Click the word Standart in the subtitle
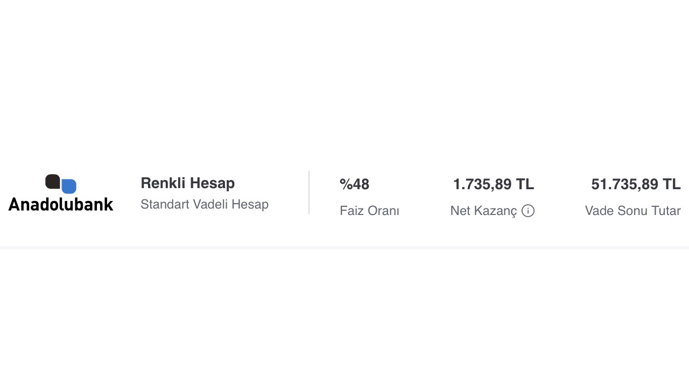689x387 pixels. 165,204
